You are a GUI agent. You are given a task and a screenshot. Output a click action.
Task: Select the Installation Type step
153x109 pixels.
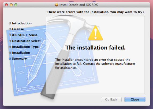click(25, 47)
